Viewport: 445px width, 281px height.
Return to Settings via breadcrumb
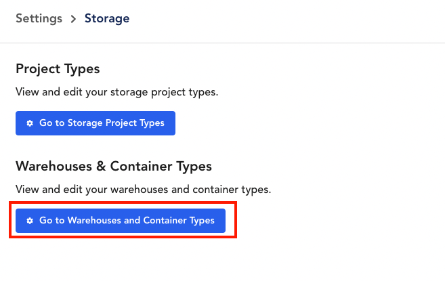39,19
